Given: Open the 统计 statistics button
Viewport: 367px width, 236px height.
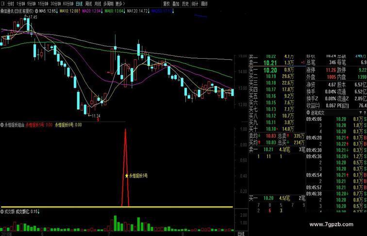Looking at the screenshot, I should [x=195, y=4].
